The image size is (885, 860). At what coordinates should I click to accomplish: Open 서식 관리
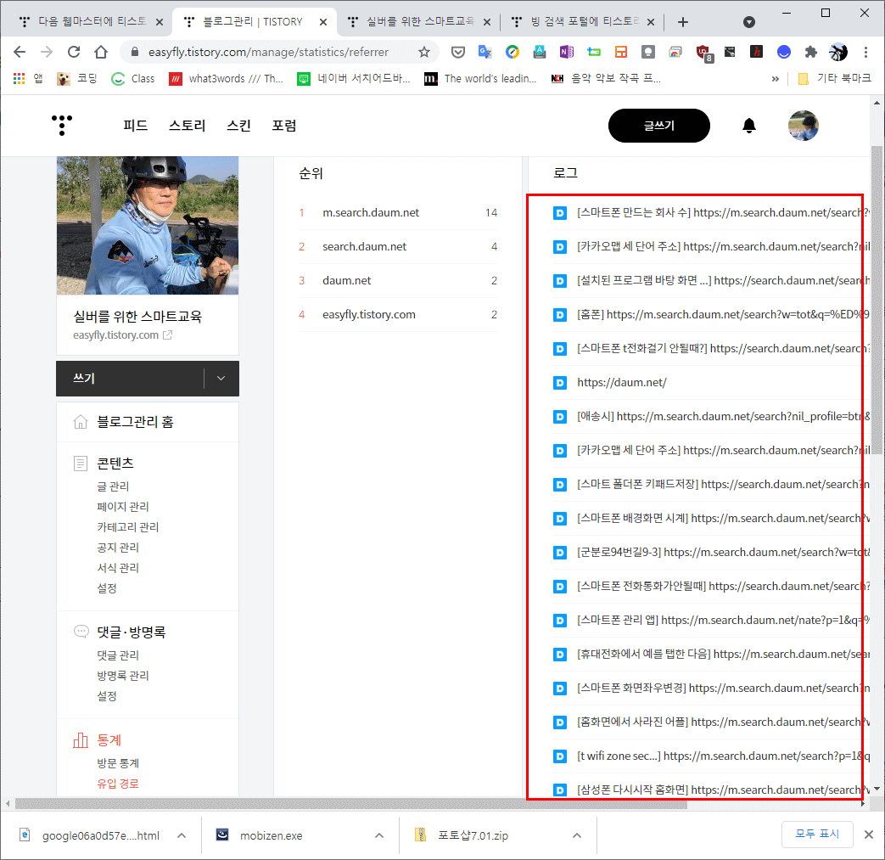point(117,567)
